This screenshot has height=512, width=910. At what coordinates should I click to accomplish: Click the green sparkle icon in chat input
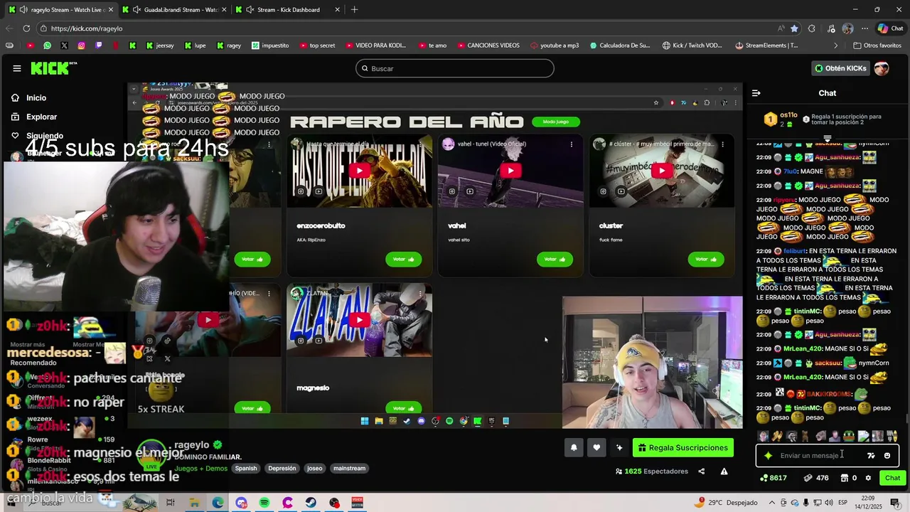point(768,456)
